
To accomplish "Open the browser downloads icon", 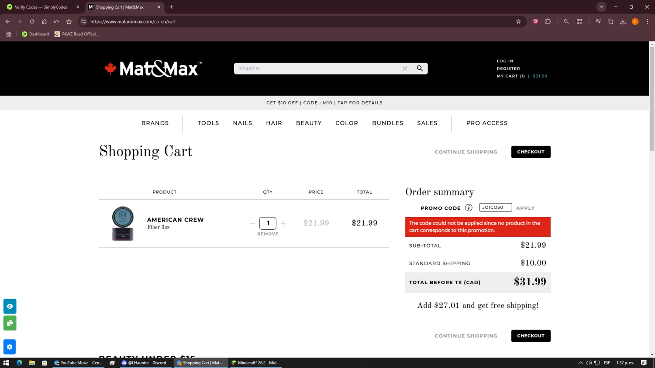I will tap(623, 21).
